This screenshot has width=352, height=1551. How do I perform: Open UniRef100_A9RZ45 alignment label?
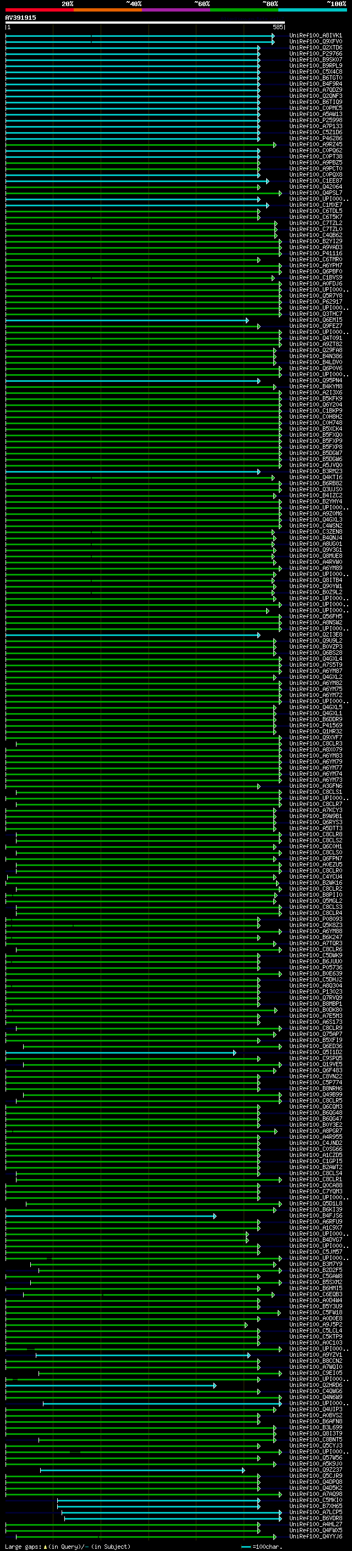pyautogui.click(x=315, y=145)
